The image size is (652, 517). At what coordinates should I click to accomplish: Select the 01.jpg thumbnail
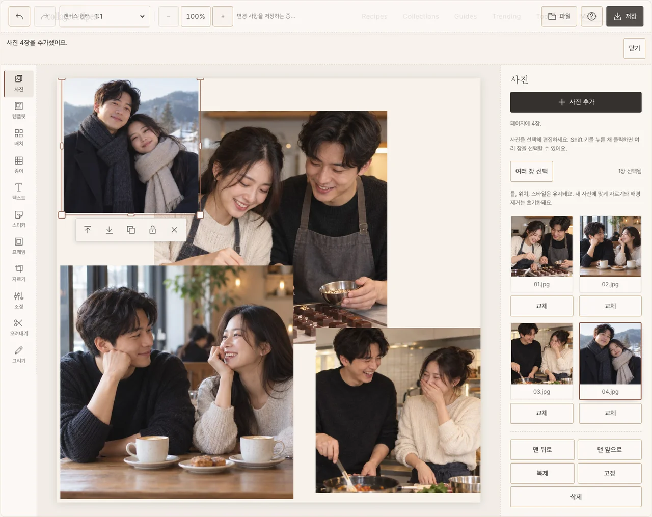click(x=541, y=254)
